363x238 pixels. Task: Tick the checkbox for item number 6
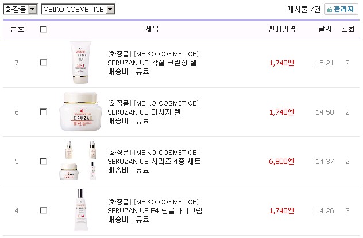pyautogui.click(x=43, y=112)
